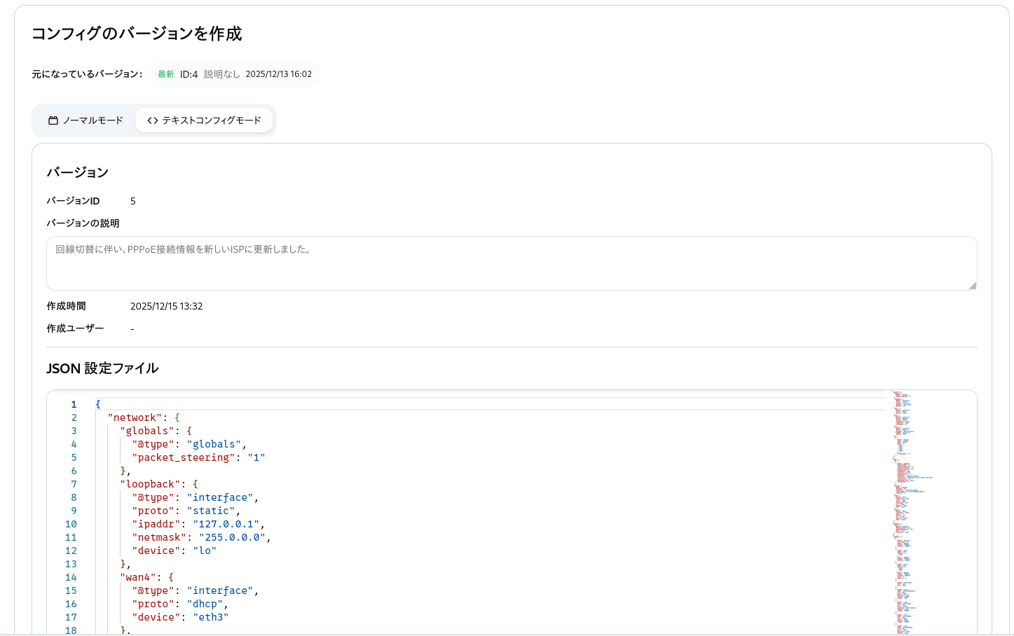Switch to テキストコンフィグモード tab
This screenshot has height=636, width=1014.
204,120
